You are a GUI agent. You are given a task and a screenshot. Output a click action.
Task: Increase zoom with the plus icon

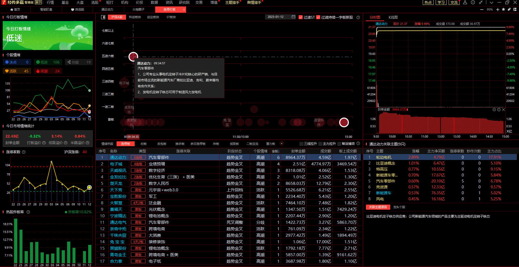[498, 9]
